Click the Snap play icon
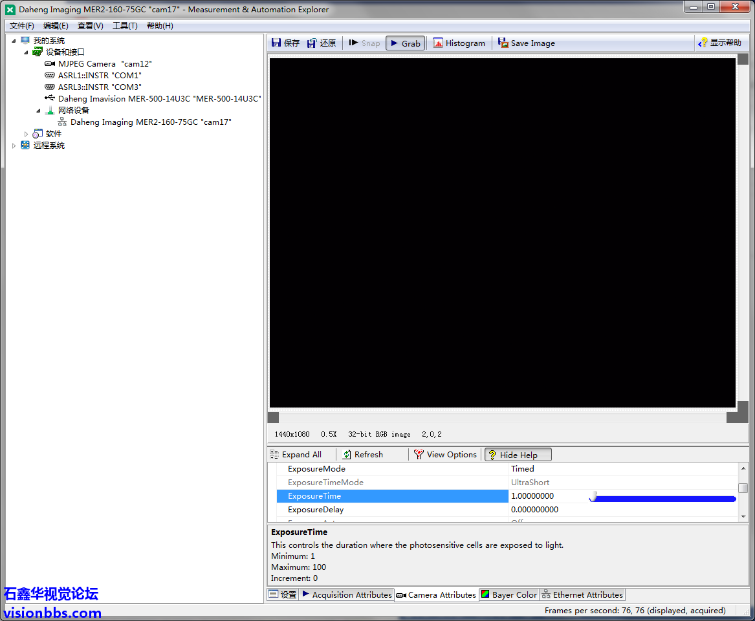 click(353, 43)
